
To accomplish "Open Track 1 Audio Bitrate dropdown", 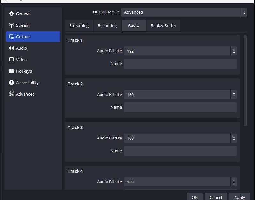I will 180,51.
